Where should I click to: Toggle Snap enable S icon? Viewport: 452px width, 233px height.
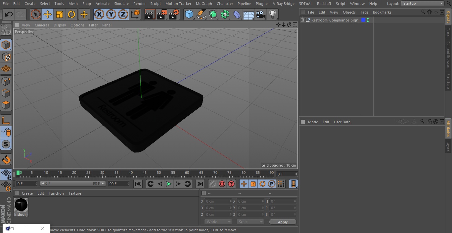(6, 144)
